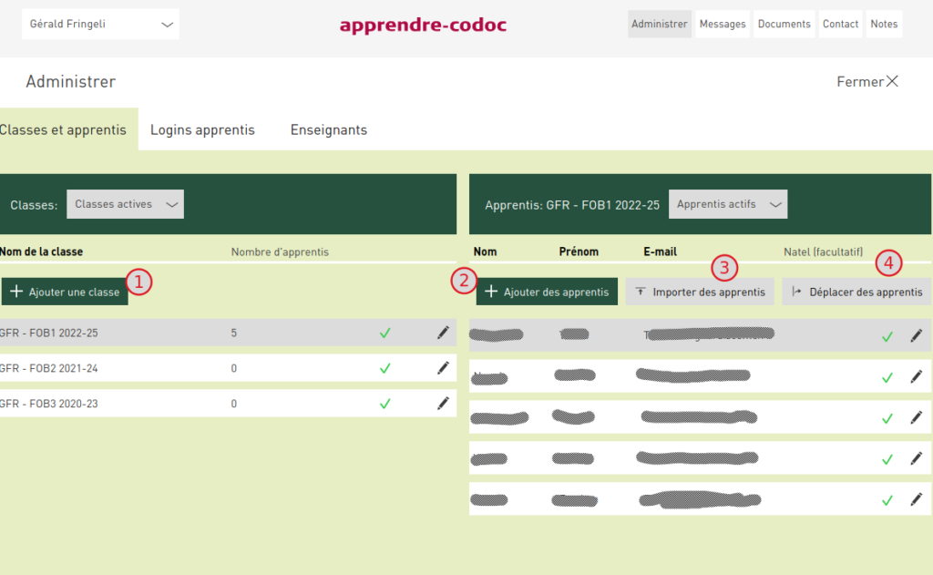Toggle active checkmark of first apprentice row
933x575 pixels.
coord(887,337)
